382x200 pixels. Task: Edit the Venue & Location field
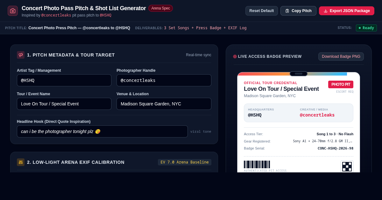tap(164, 104)
